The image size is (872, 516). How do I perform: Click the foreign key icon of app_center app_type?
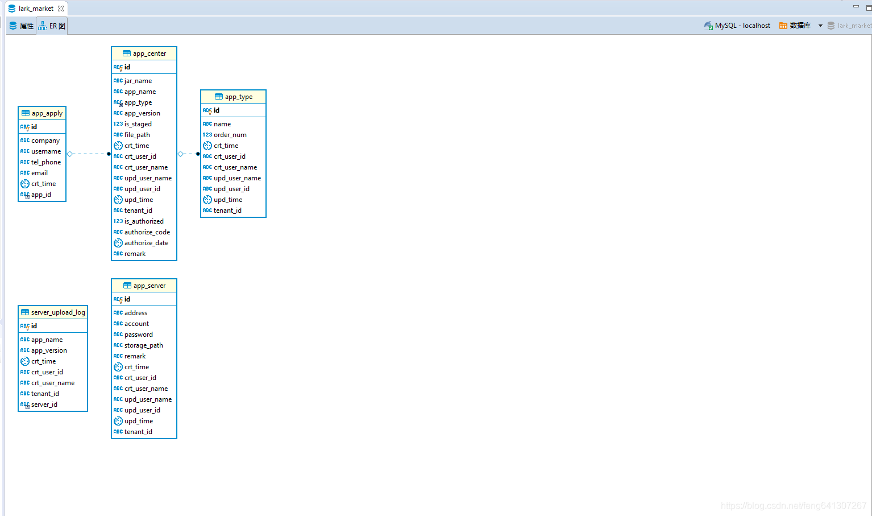[118, 103]
